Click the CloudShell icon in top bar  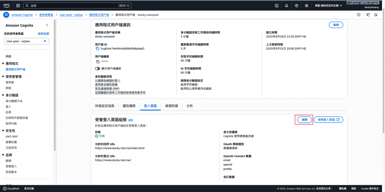click(x=276, y=5)
